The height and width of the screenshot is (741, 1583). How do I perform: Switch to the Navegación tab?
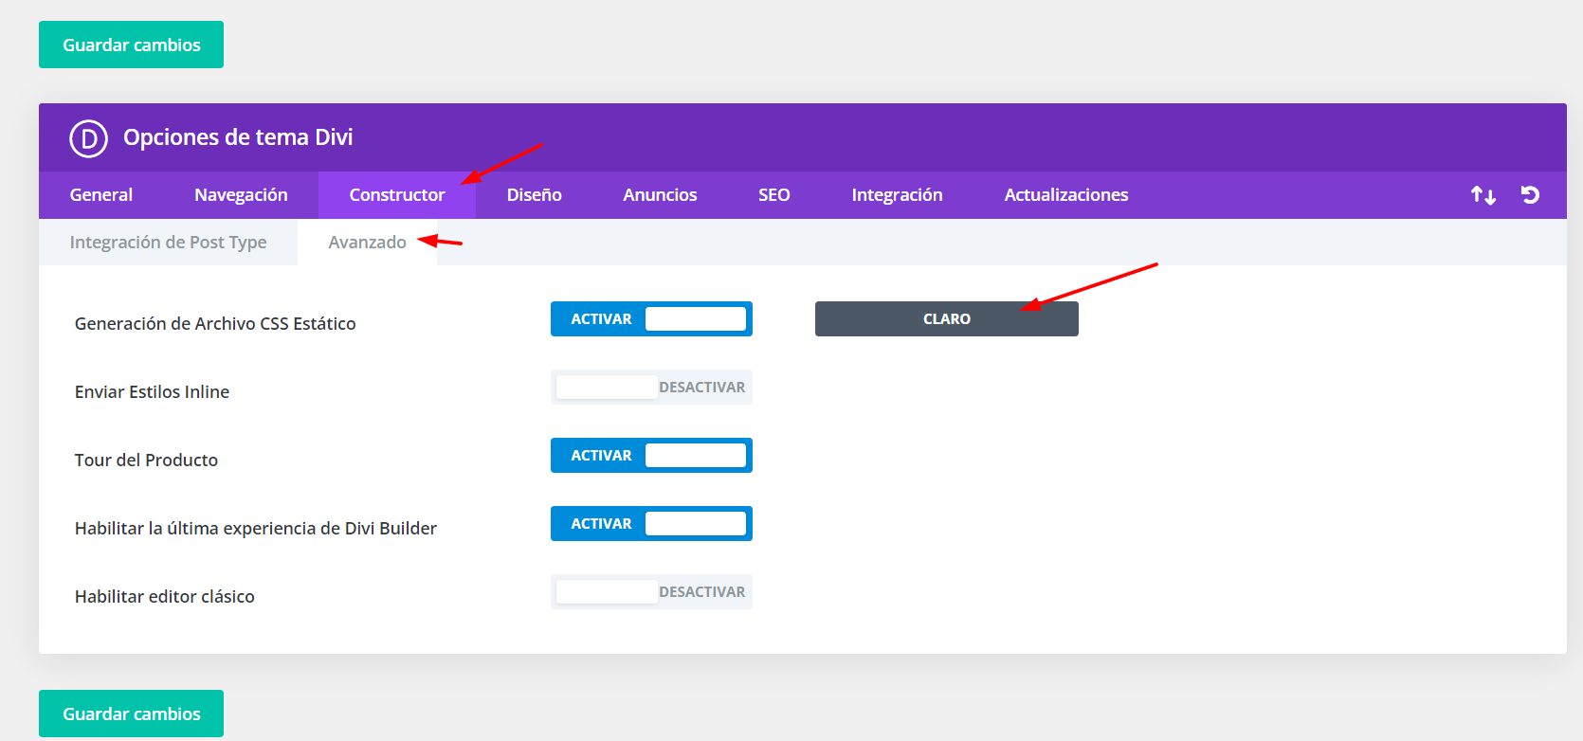point(241,195)
